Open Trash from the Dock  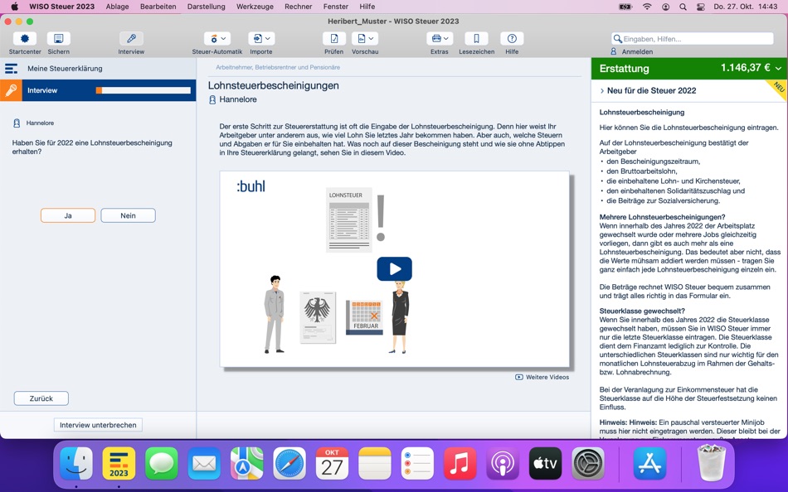(711, 463)
